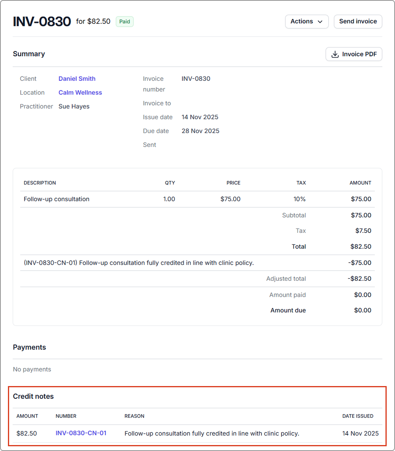395x451 pixels.
Task: Click the DESCRIPTION column header
Action: pos(40,183)
